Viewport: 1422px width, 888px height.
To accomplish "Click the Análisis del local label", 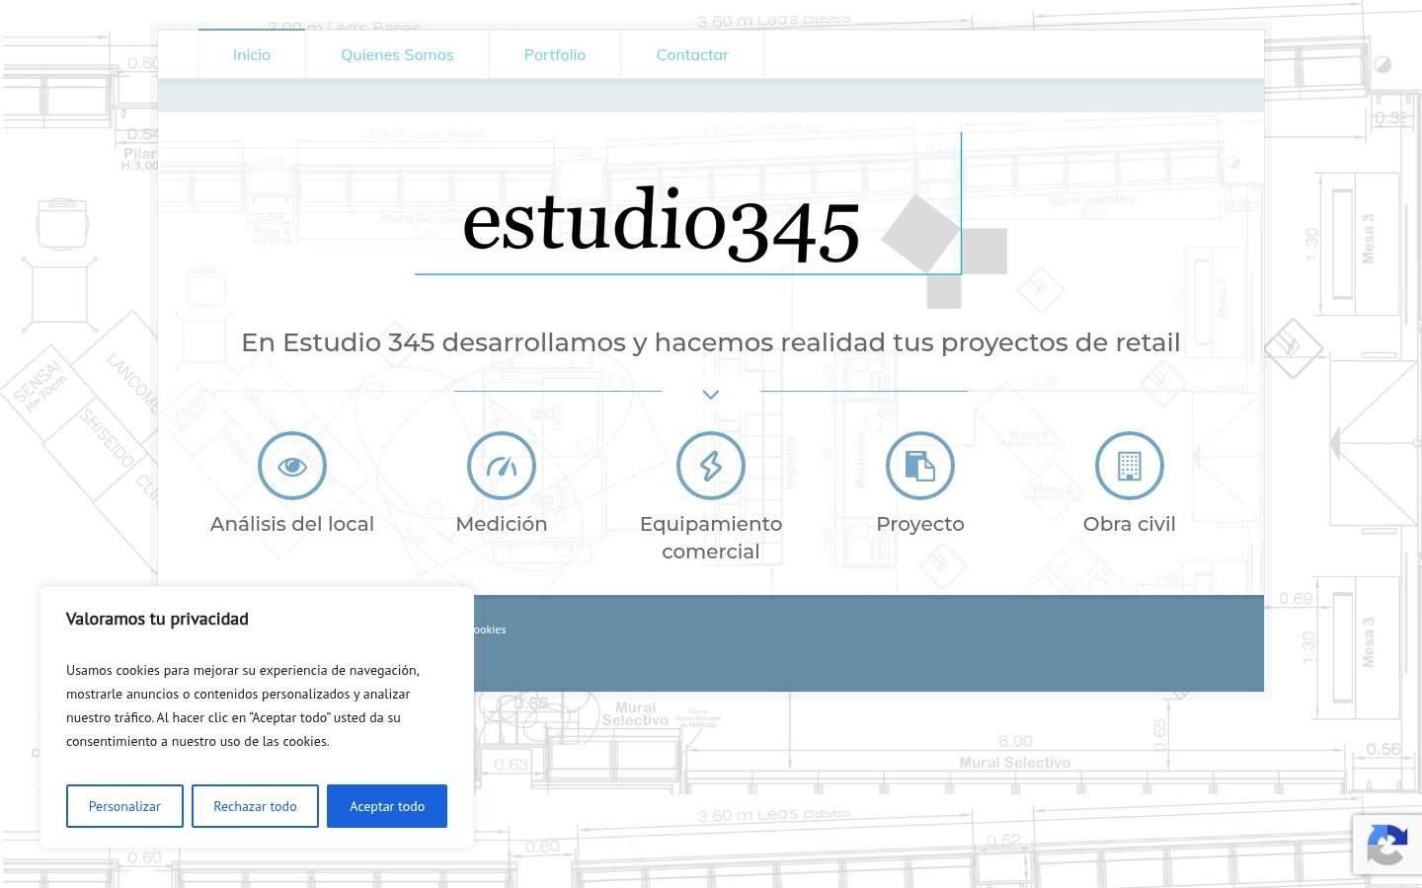I will tap(292, 524).
